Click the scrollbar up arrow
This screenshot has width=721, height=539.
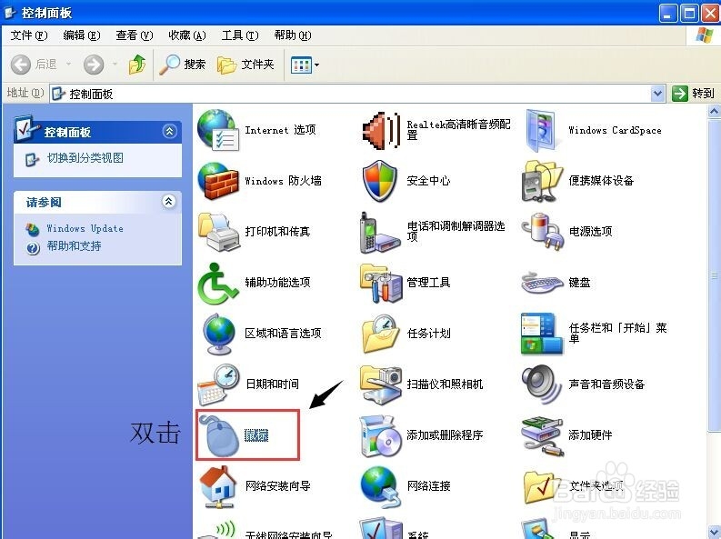coord(714,111)
